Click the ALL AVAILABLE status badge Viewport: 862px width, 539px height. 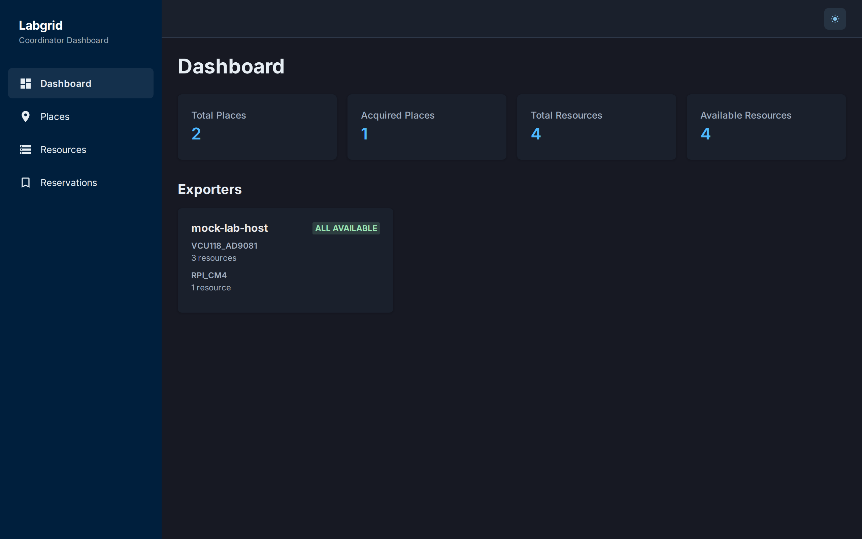346,228
